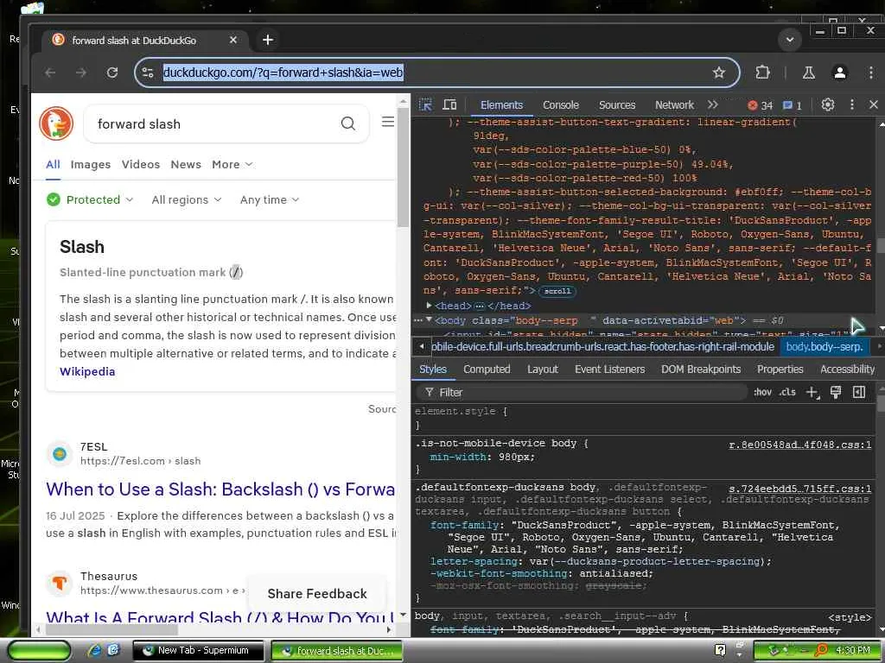The width and height of the screenshot is (885, 663).
Task: Open the Protected dropdown
Action: pos(90,199)
